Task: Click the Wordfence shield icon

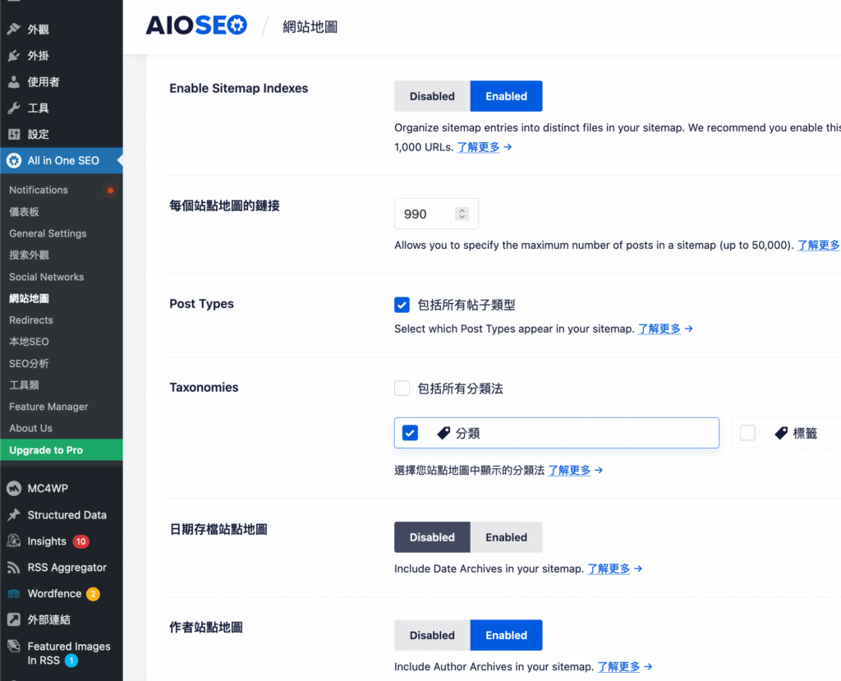Action: click(14, 594)
